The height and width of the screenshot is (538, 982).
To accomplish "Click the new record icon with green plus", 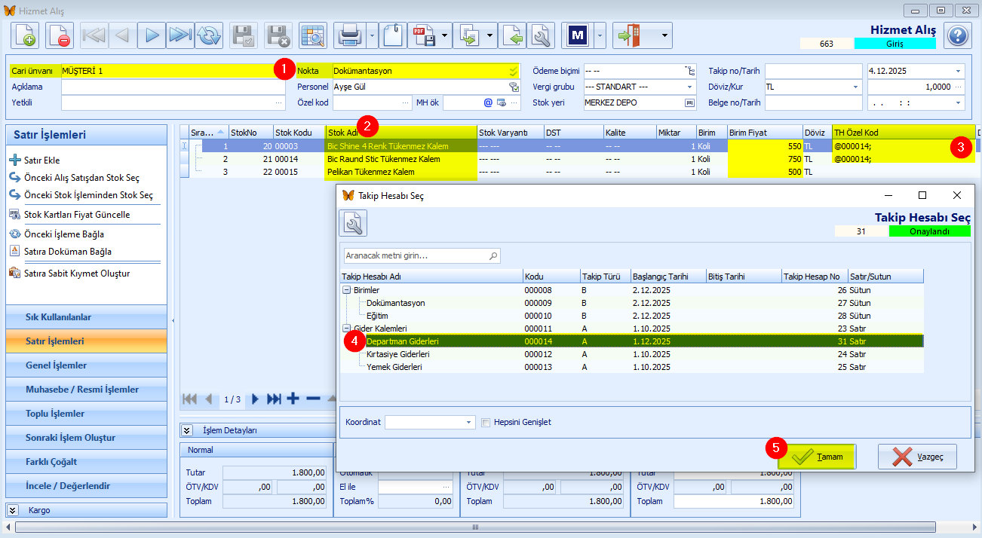I will pos(25,35).
